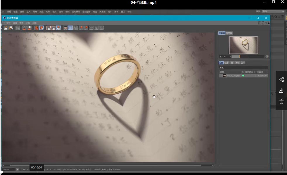Click the new-window icon under the title bar
Image resolution: width=287 pixels, height=175 pixels.
click(x=263, y=23)
